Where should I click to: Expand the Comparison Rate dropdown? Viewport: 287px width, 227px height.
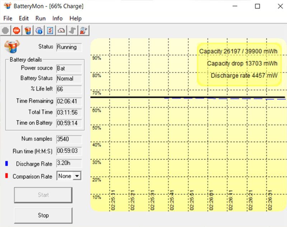(77, 176)
